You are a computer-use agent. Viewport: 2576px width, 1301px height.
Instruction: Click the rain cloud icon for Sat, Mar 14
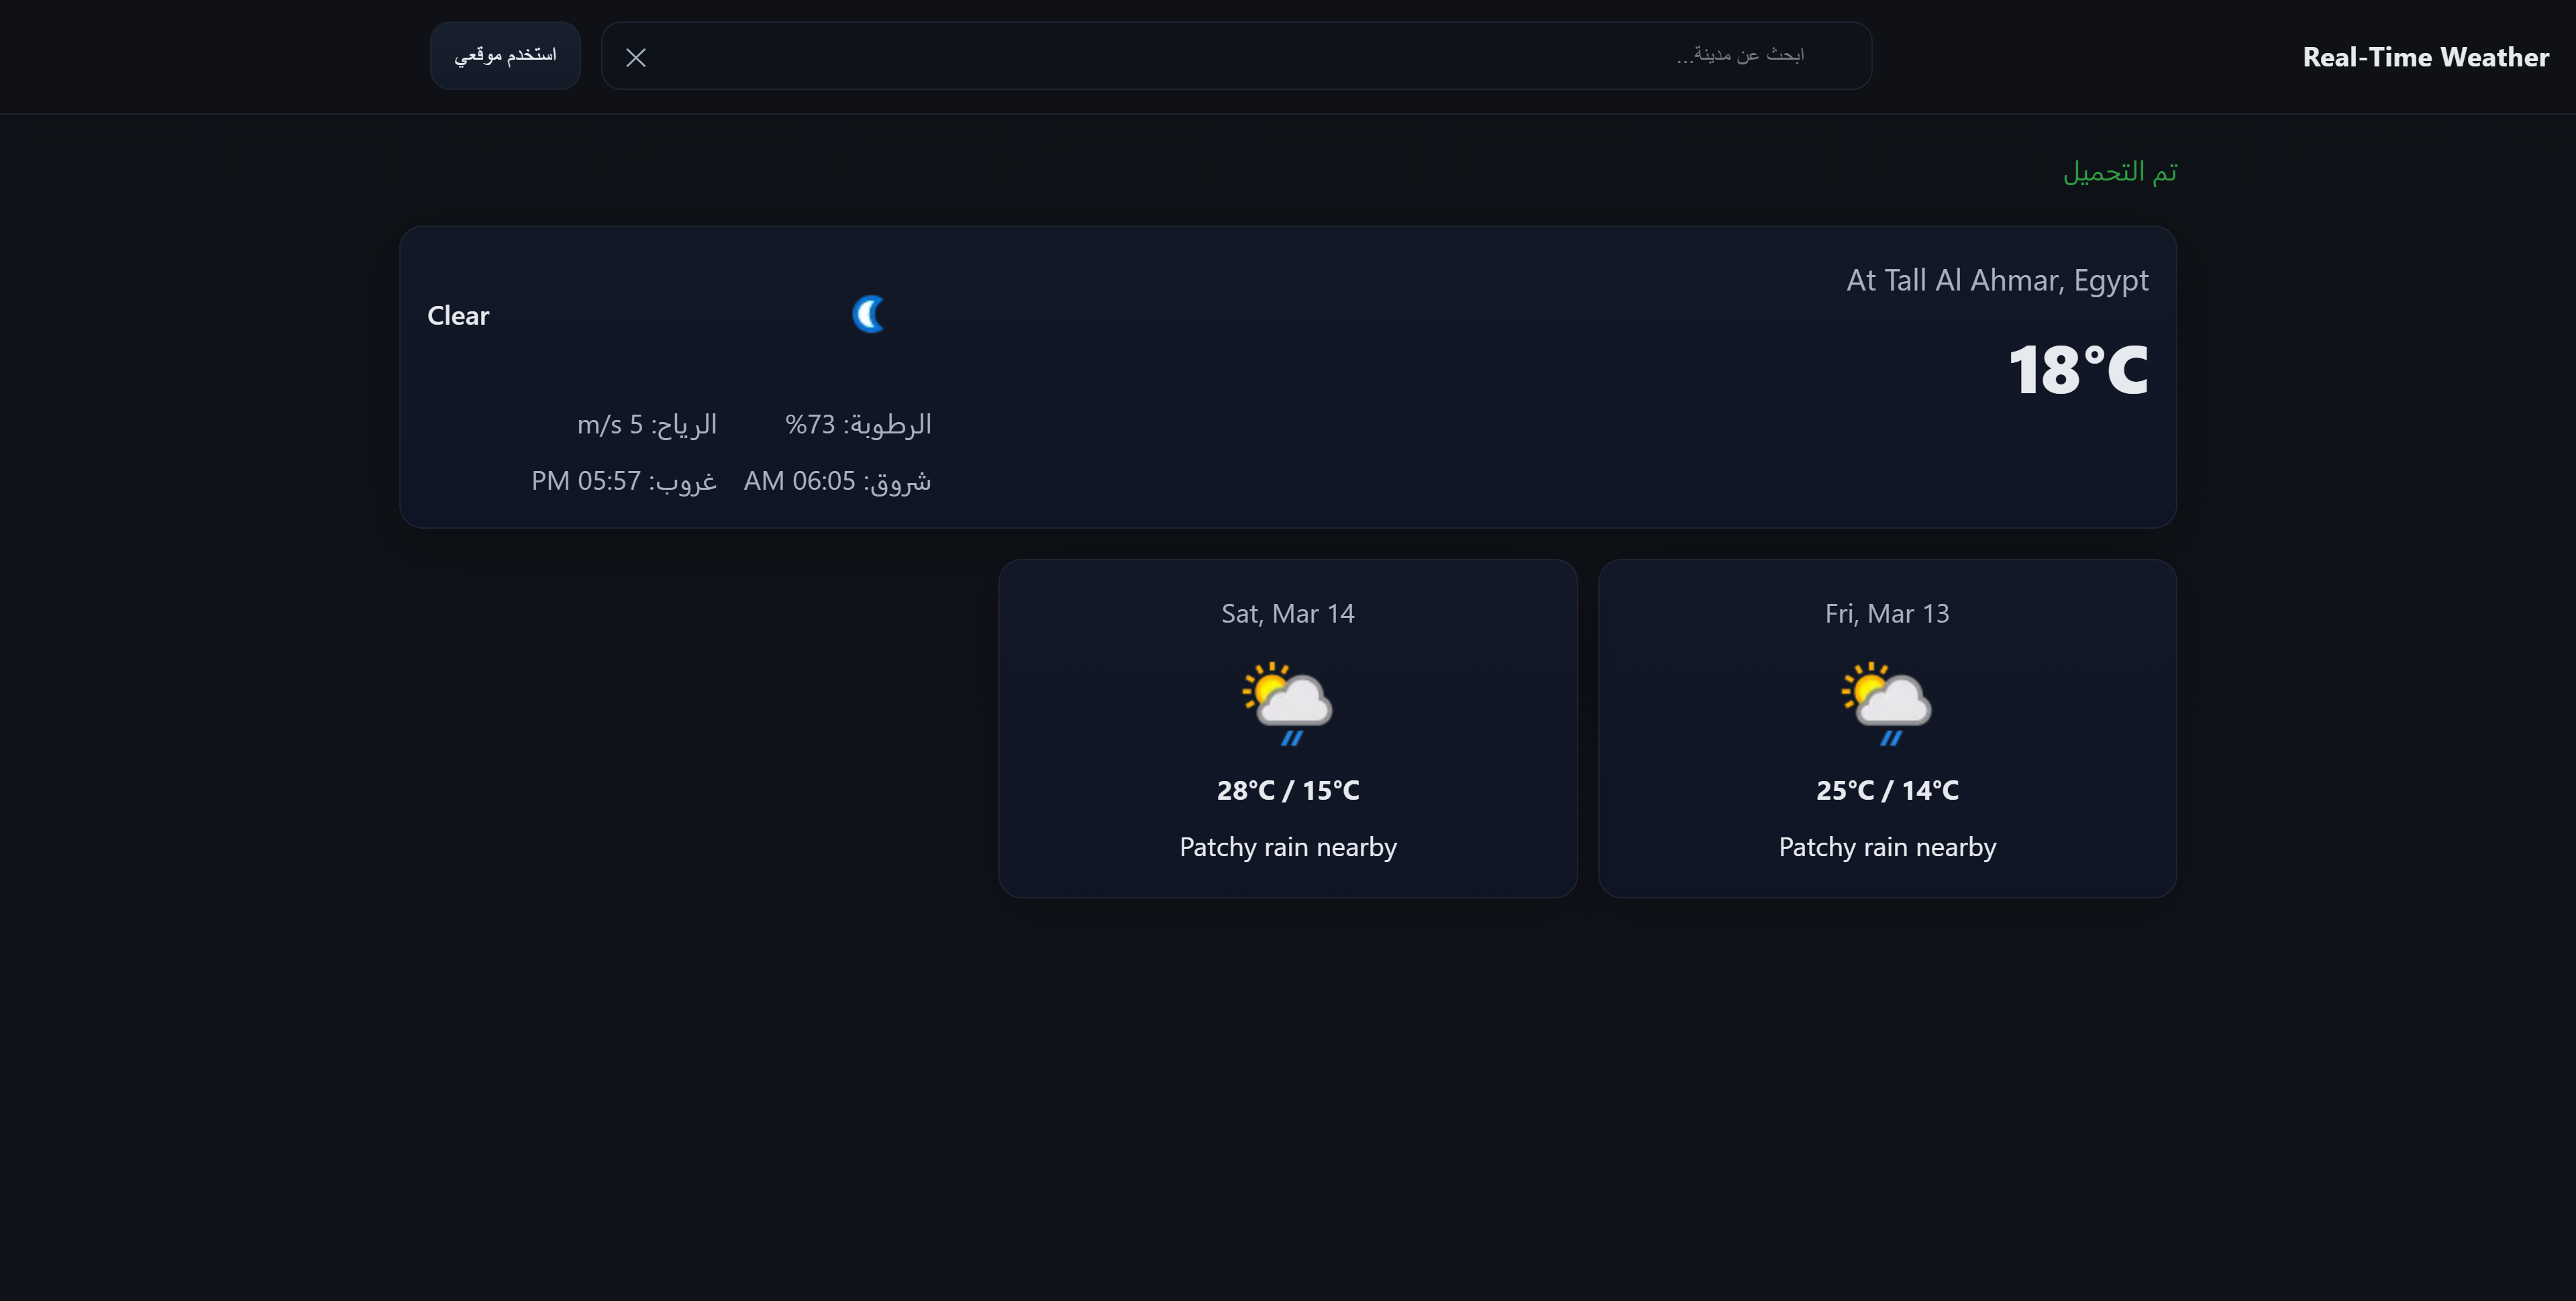pyautogui.click(x=1287, y=705)
